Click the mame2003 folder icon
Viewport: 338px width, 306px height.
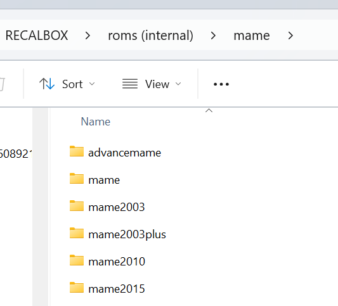pyautogui.click(x=77, y=206)
